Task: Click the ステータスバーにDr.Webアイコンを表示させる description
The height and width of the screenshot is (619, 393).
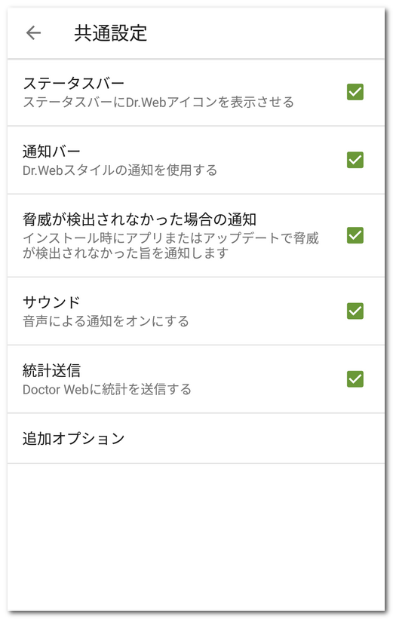Action: tap(158, 103)
